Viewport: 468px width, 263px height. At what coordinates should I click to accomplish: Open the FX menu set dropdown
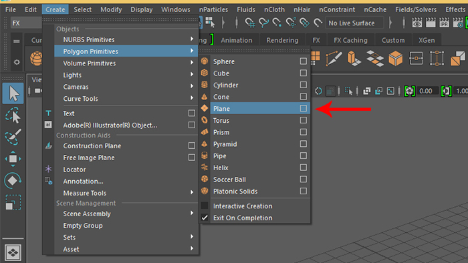[x=26, y=23]
